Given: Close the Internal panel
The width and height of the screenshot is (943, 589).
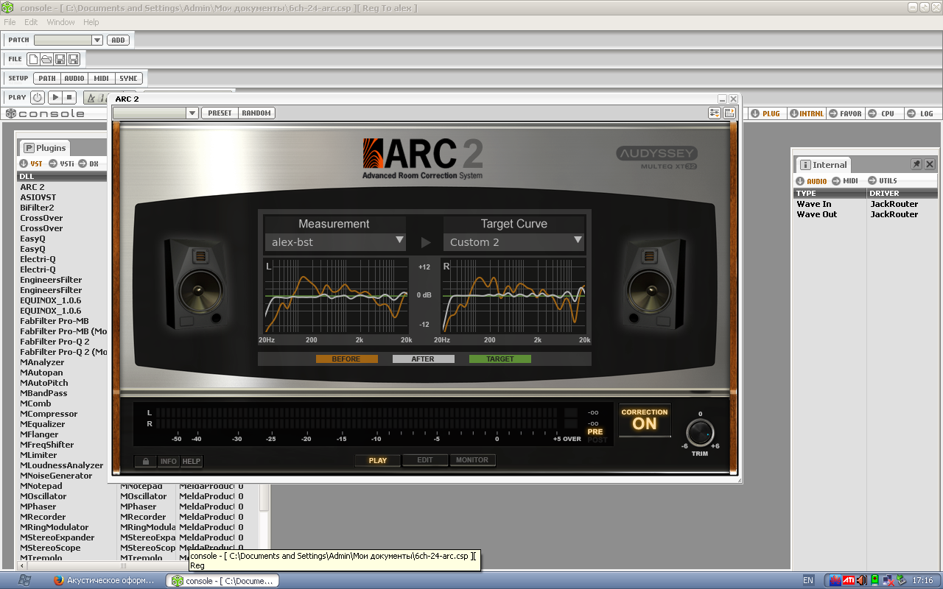Looking at the screenshot, I should click(930, 164).
